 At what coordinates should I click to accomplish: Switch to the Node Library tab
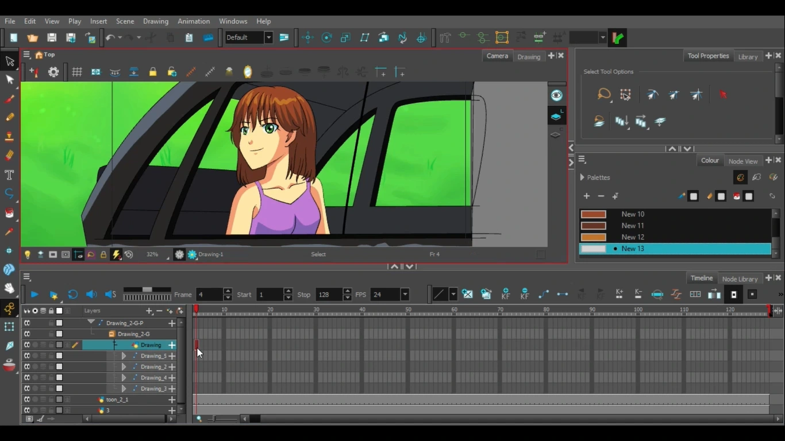click(740, 278)
